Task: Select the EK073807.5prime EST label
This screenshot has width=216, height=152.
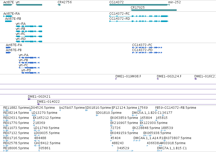Action: (x=177, y=138)
